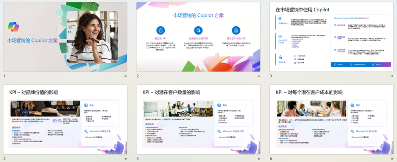Screen dimensions: 397x162
Task: Click Microsoft AI 解决方案 heading on slide 5
Action: (233, 131)
